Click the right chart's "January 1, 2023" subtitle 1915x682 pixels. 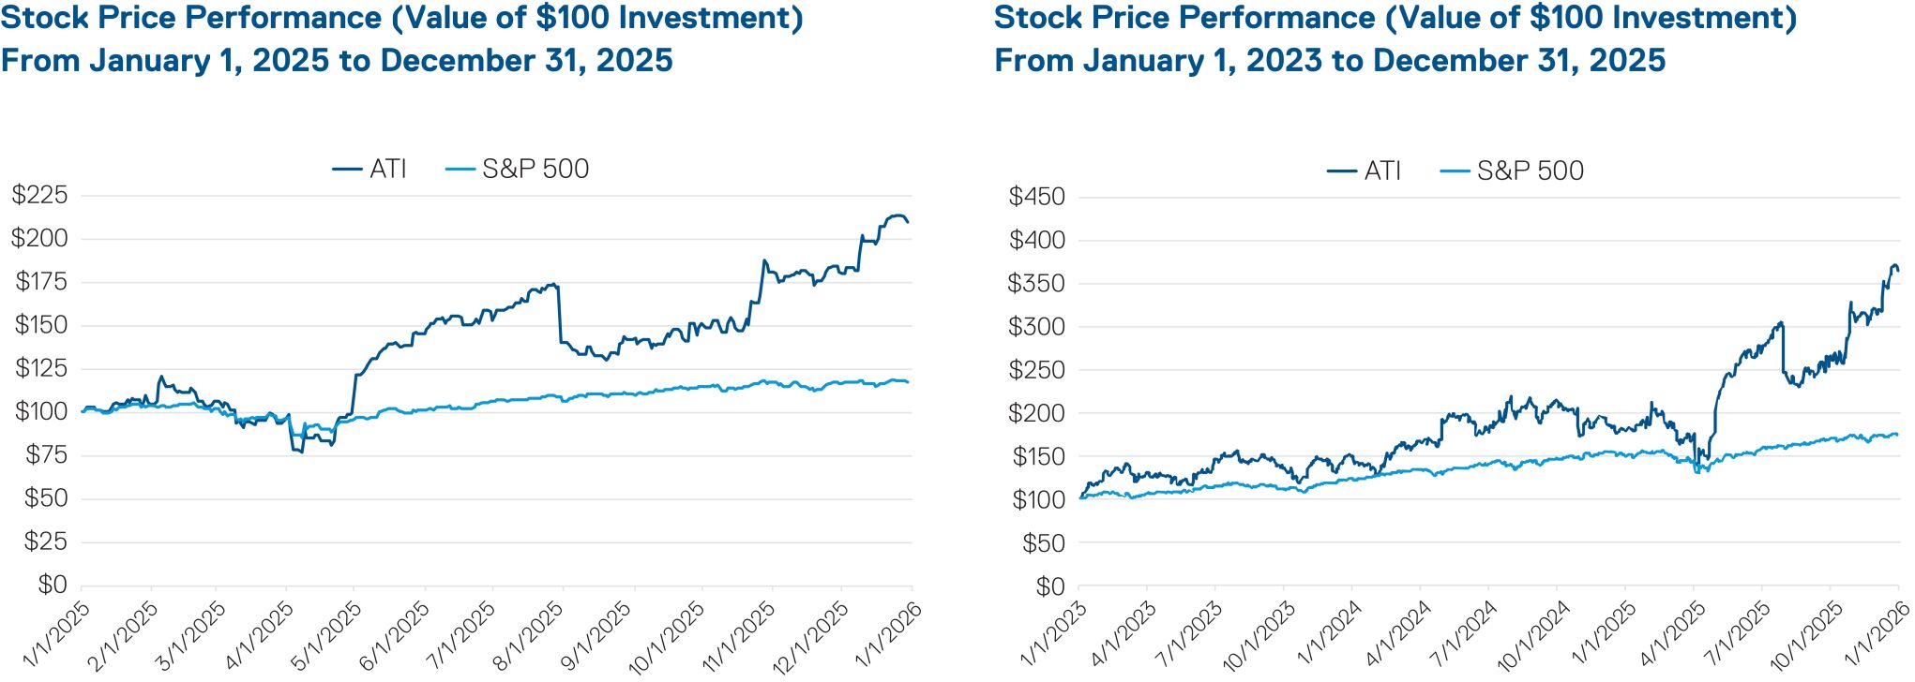(x=1202, y=61)
